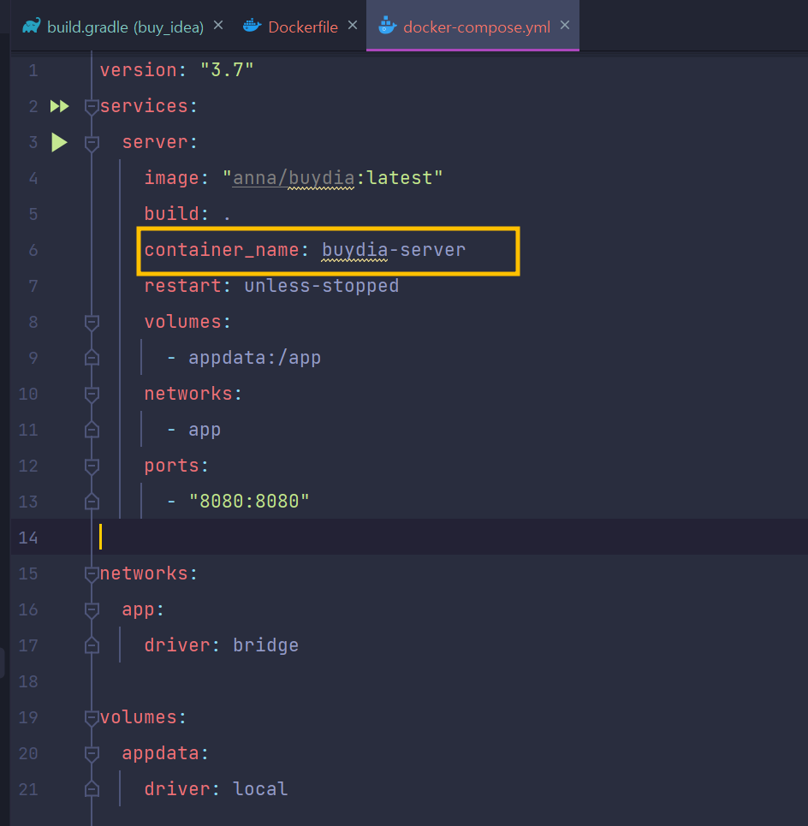808x826 pixels.
Task: Click the Gradle elephant icon on build.gradle tab
Action: click(32, 26)
